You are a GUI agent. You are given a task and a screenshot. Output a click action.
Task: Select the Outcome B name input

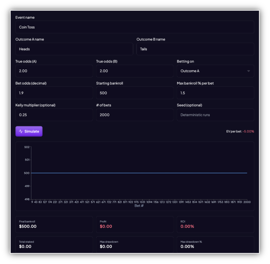pos(195,49)
